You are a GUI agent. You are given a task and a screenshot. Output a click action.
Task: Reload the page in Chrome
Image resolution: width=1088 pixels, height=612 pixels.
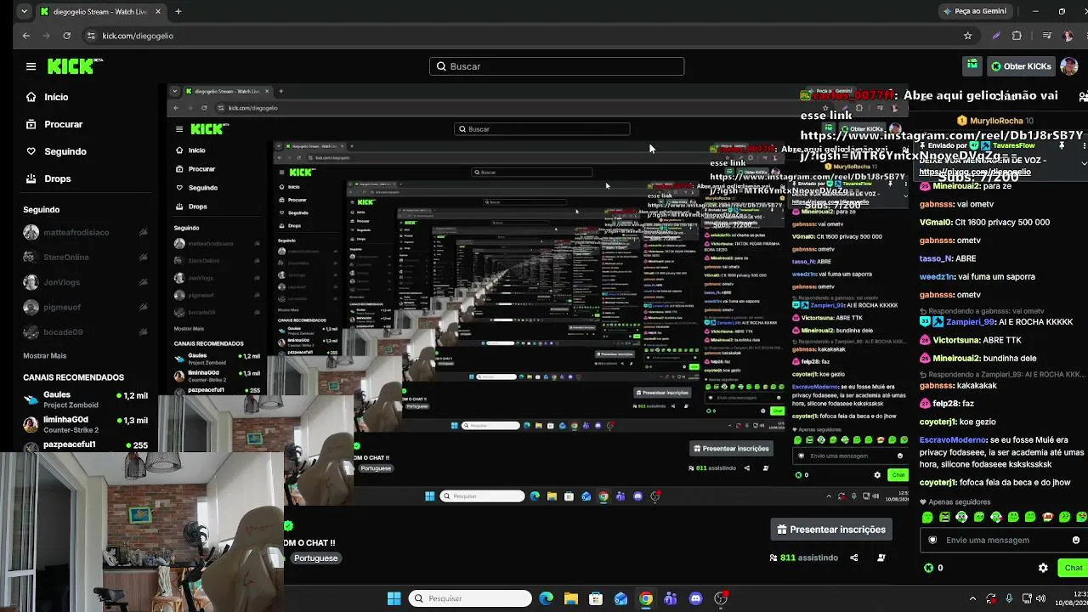[x=67, y=36]
